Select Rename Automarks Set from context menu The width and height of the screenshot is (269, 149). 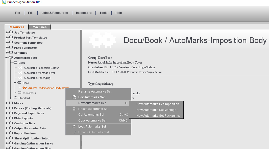pyautogui.click(x=95, y=92)
